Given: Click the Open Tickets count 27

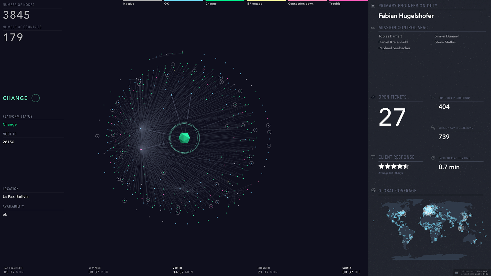Looking at the screenshot, I should (x=392, y=117).
